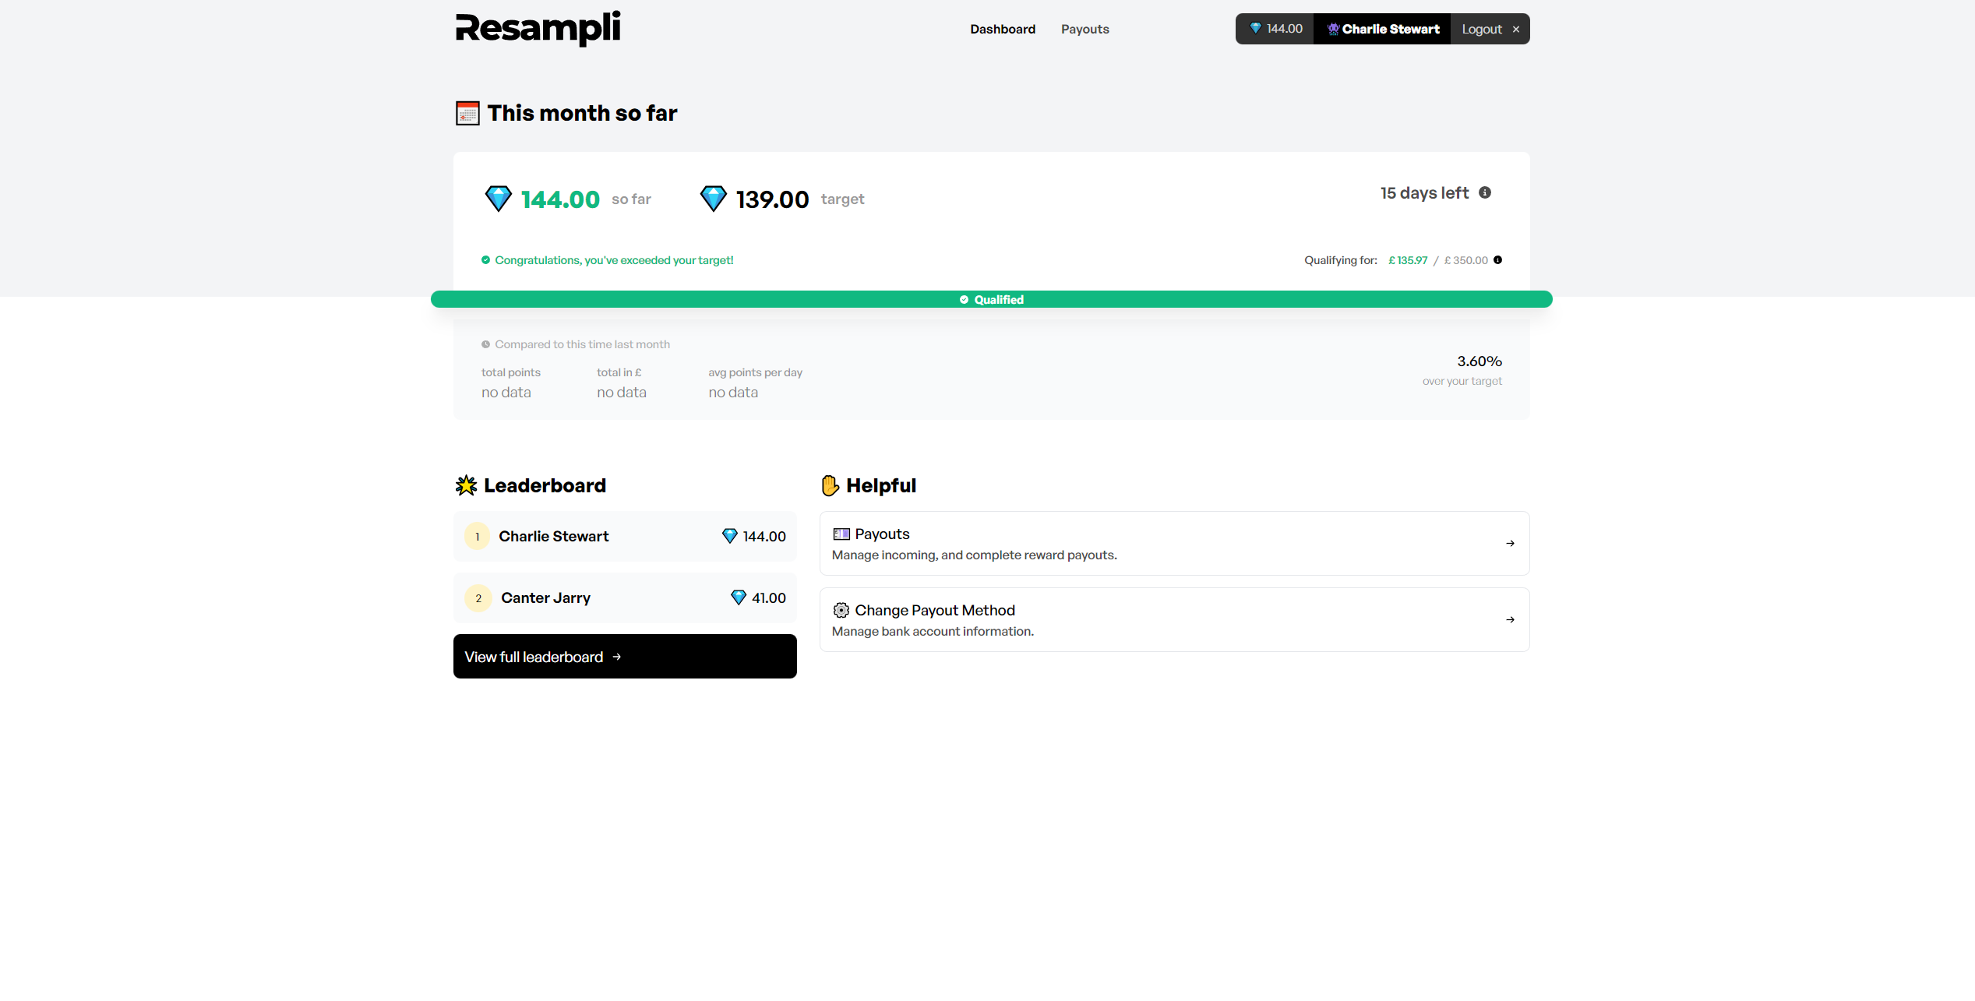The image size is (1975, 1001).
Task: Select the Charlie Stewart leaderboard row
Action: [x=625, y=536]
